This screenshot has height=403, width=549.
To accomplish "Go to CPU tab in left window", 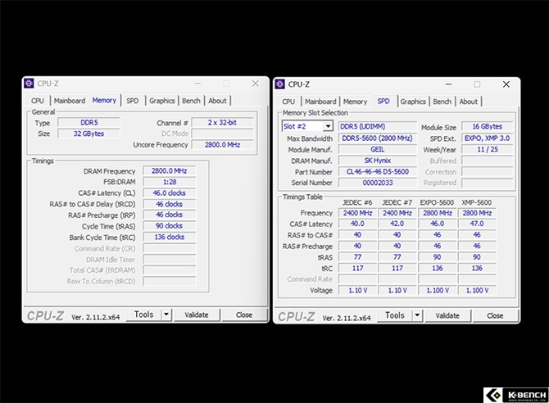I will point(38,101).
